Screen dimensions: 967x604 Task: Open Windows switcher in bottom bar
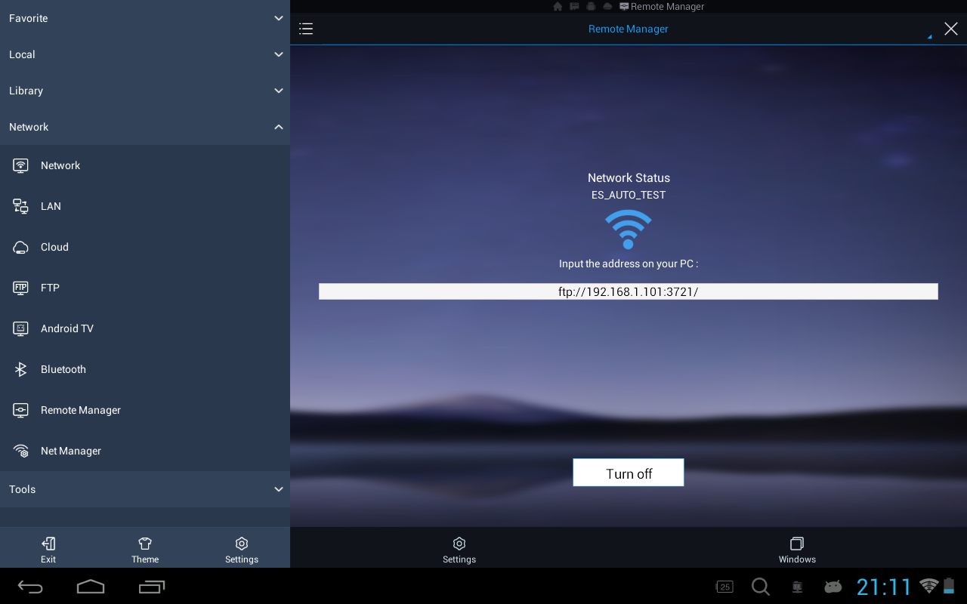click(797, 549)
